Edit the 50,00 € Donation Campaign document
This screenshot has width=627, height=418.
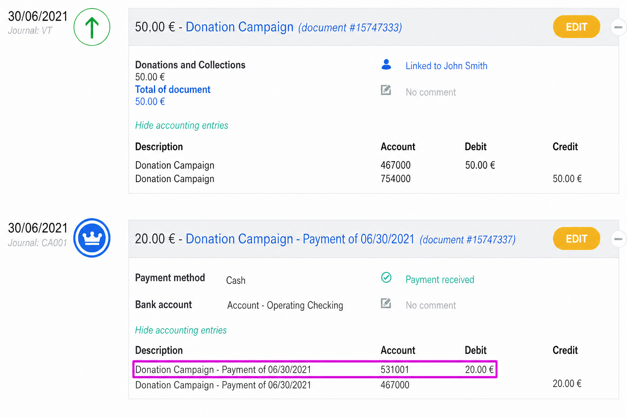pos(576,27)
